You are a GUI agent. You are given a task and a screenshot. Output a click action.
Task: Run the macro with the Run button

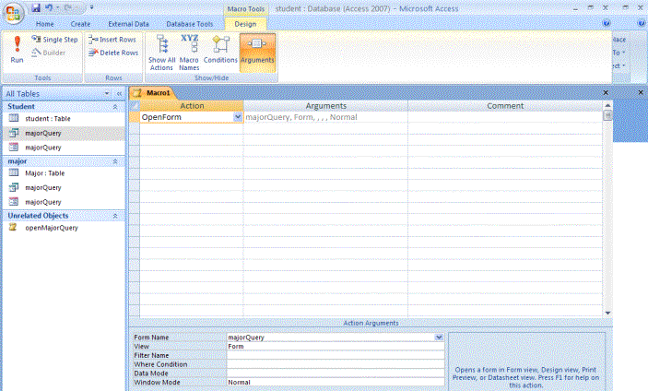pyautogui.click(x=17, y=50)
